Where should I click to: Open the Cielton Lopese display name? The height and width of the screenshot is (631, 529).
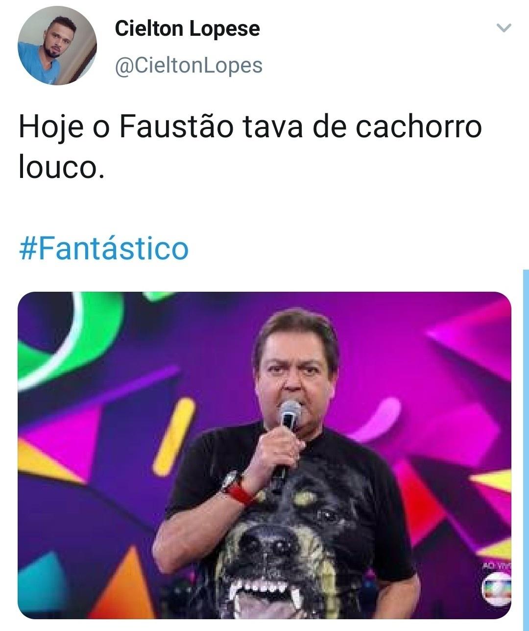click(187, 28)
